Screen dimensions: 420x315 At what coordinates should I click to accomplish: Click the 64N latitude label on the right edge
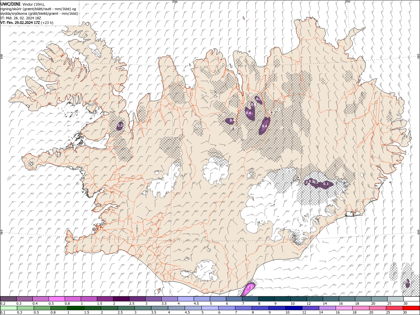(x=418, y=232)
